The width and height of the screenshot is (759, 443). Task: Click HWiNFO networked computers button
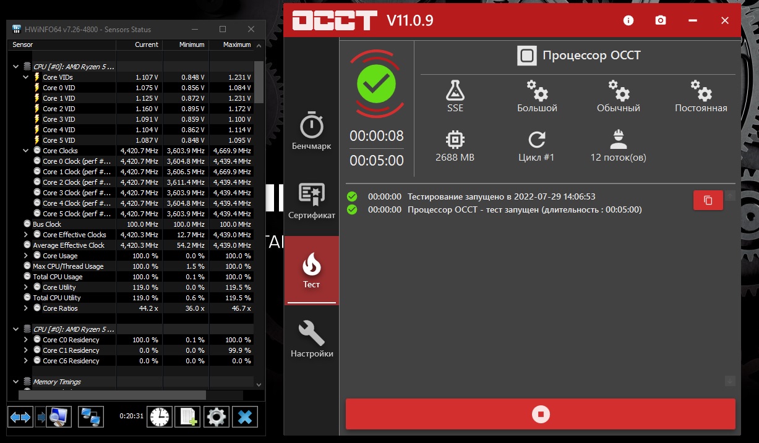pyautogui.click(x=91, y=417)
